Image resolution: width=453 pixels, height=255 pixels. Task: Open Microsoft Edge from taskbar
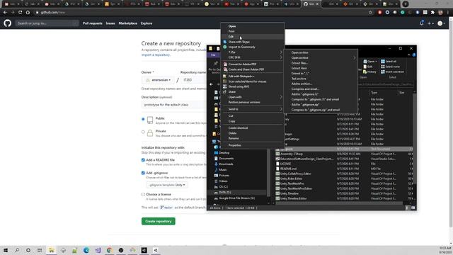86,250
